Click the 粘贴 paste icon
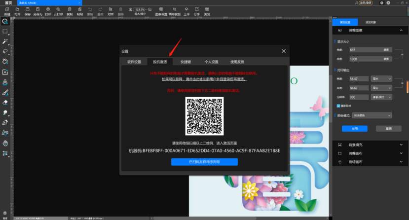The image size is (409, 220). tap(80, 9)
